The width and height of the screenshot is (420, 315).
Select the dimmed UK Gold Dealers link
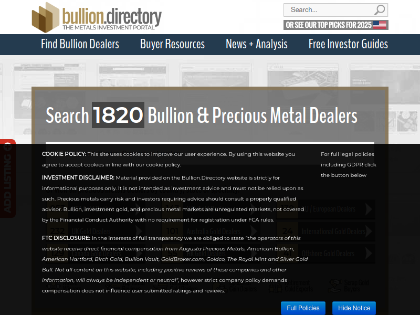(91, 231)
